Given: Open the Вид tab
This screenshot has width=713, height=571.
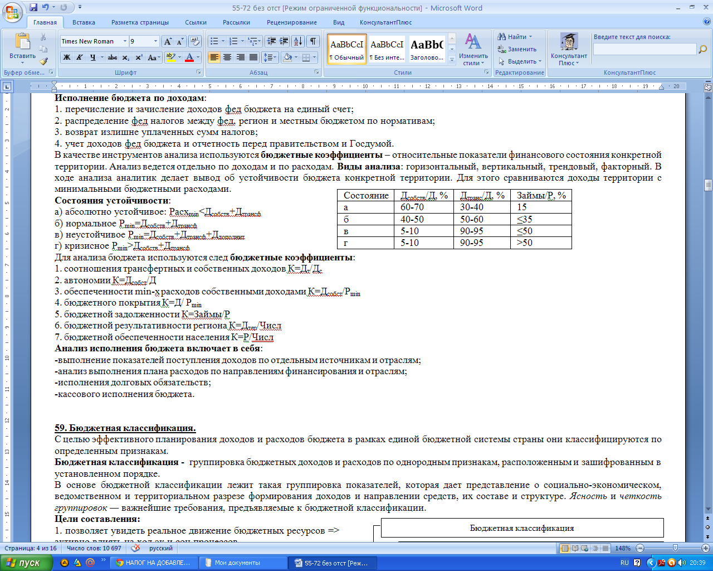Looking at the screenshot, I should pos(339,22).
